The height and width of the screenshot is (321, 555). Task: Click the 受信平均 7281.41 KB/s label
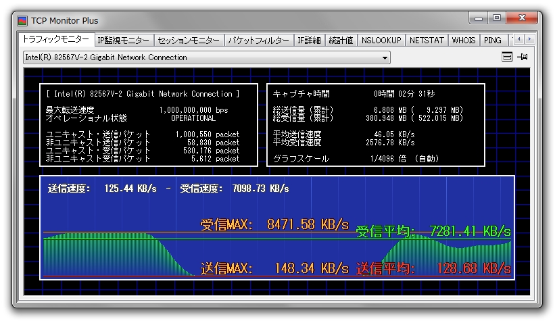pyautogui.click(x=433, y=232)
